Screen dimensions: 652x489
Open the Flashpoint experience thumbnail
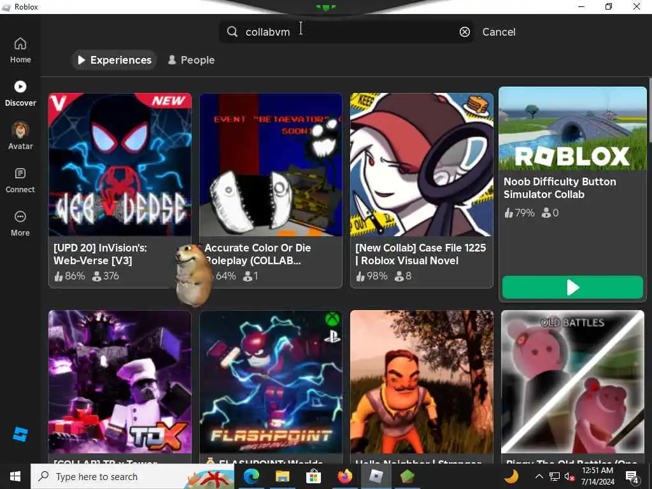click(x=271, y=382)
